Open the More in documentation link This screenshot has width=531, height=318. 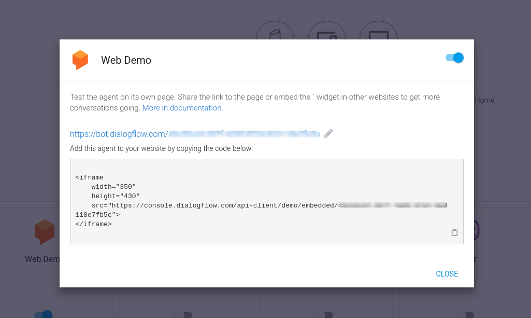coord(182,108)
